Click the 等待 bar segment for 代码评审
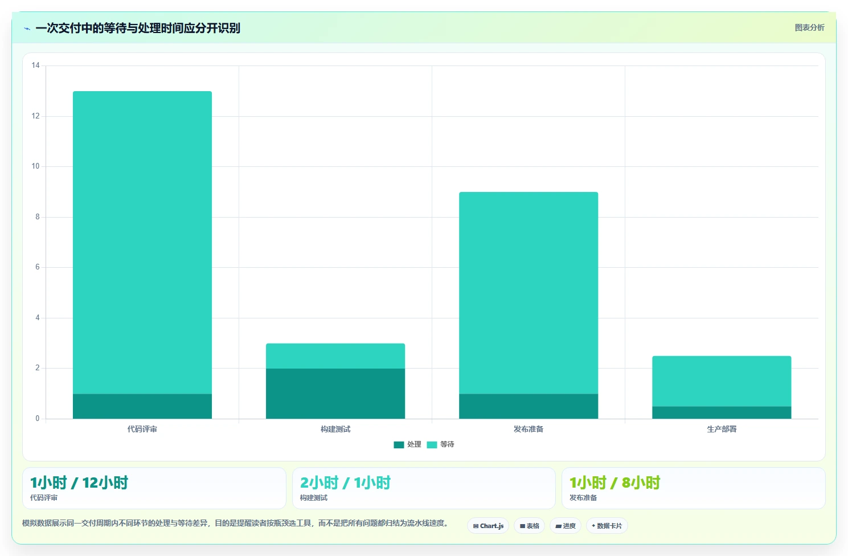Viewport: 848px width, 556px height. 142,243
